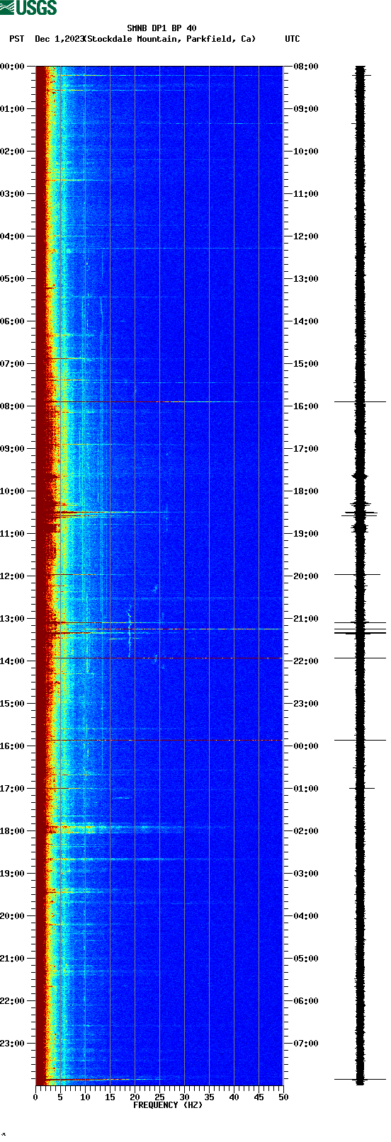
Task: Click the 02:00 UTC time label
Action: pyautogui.click(x=306, y=831)
